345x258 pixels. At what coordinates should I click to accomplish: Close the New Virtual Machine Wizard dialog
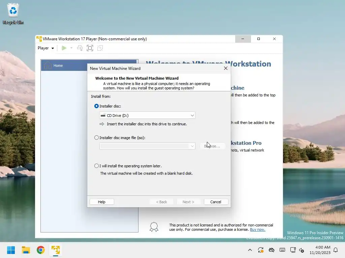click(226, 68)
